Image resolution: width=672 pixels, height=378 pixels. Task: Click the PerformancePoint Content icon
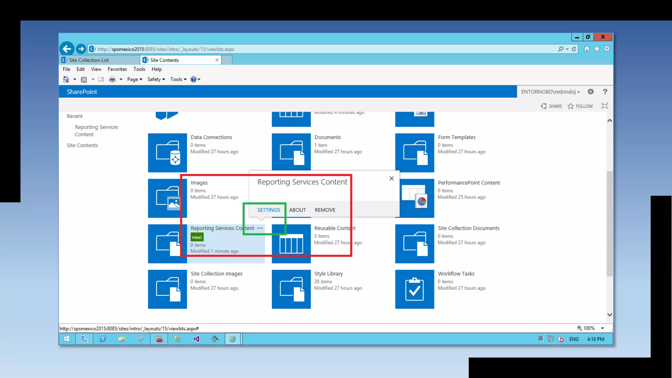coord(417,198)
